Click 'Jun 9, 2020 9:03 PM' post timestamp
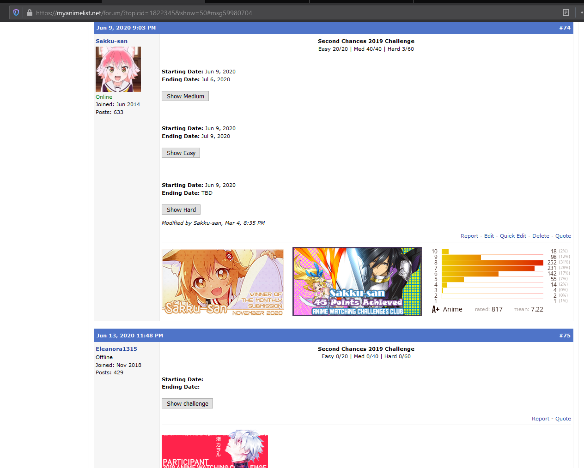 click(126, 28)
